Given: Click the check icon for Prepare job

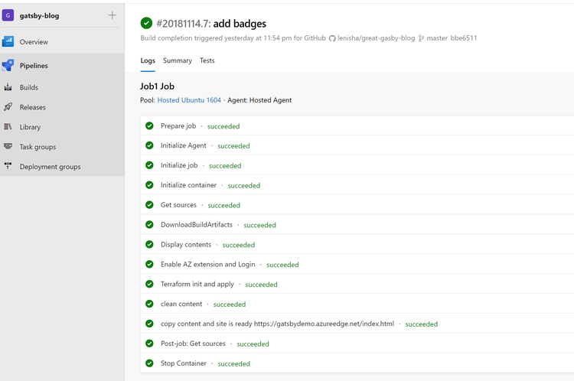Looking at the screenshot, I should [x=149, y=126].
